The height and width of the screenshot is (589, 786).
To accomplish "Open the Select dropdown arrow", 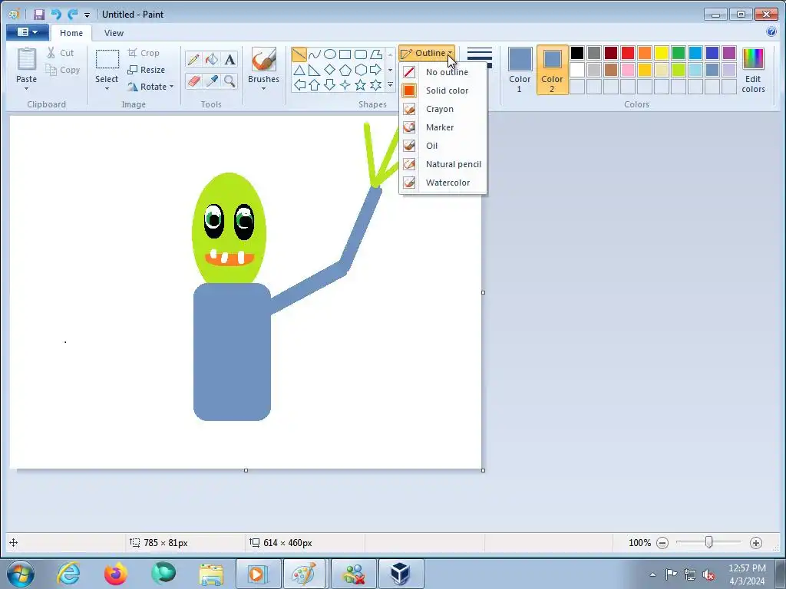I will point(107,89).
